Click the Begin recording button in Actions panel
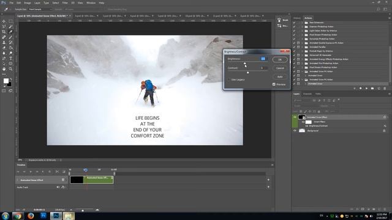The width and height of the screenshot is (392, 220). pos(360,88)
